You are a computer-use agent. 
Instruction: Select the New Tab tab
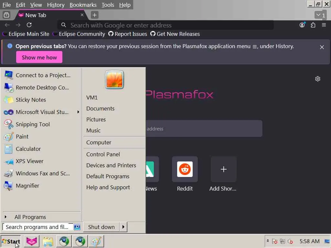pos(51,15)
